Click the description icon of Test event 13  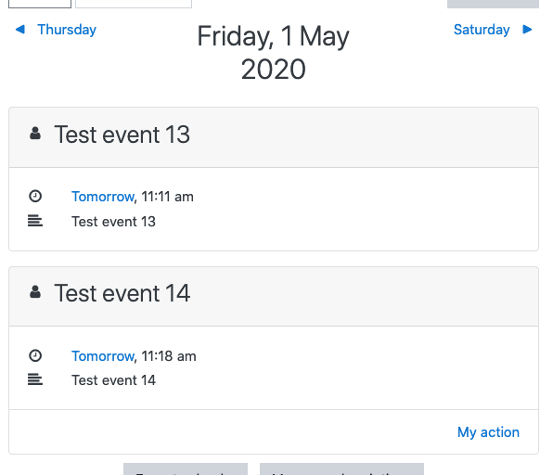[x=35, y=221]
